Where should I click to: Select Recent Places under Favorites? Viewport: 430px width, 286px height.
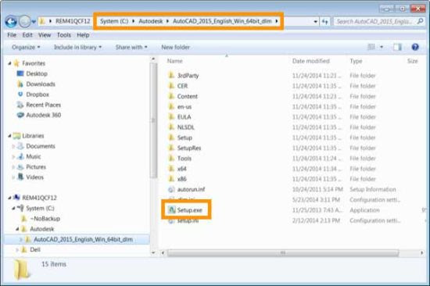(43, 105)
